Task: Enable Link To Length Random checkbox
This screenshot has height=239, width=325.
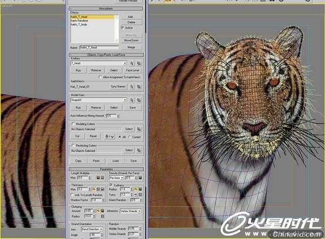Action: click(x=72, y=195)
